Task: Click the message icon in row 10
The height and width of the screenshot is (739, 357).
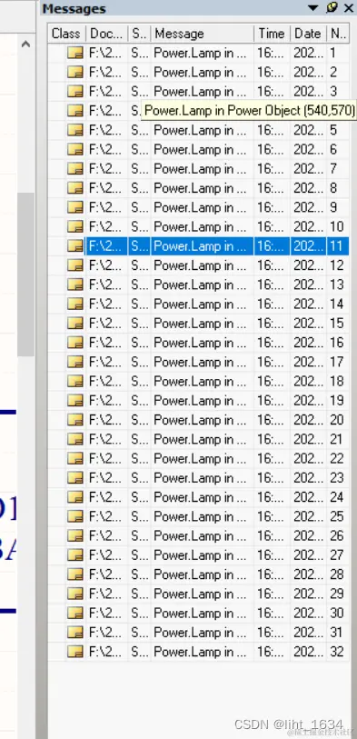Action: coord(75,227)
